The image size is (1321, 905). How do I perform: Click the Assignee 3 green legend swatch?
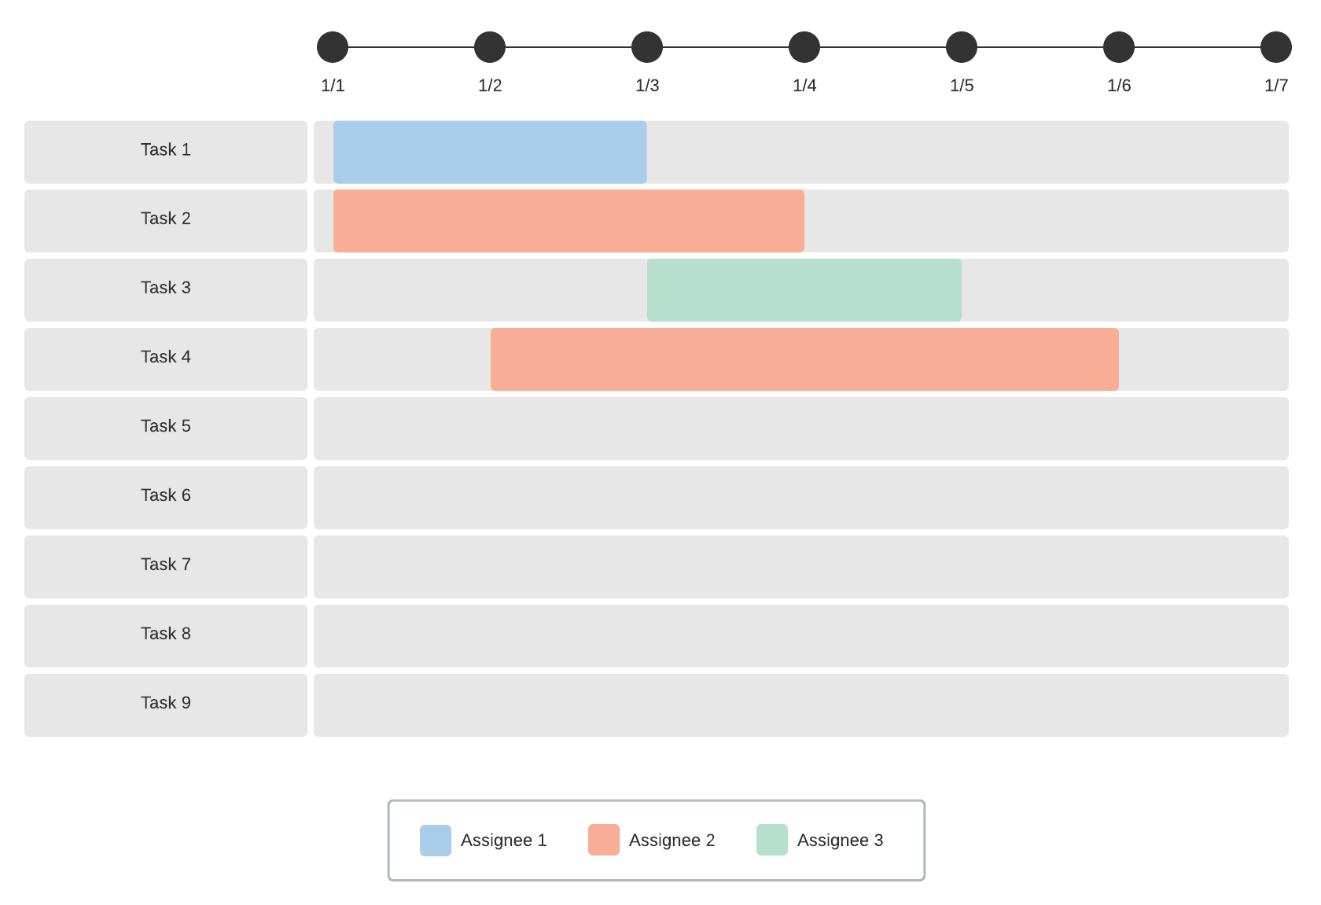[x=772, y=840]
